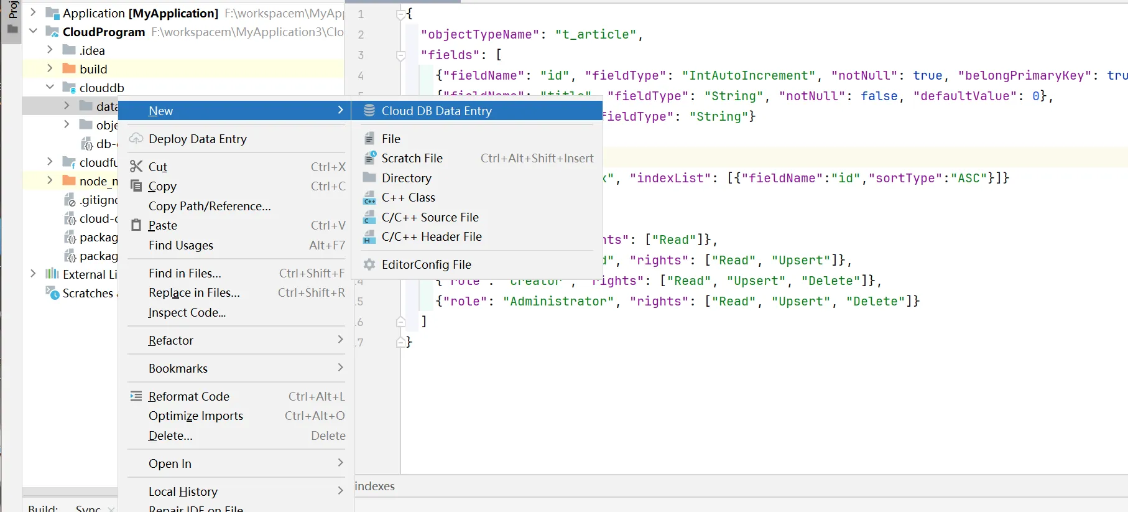Click the .idea folder icon

[x=70, y=50]
